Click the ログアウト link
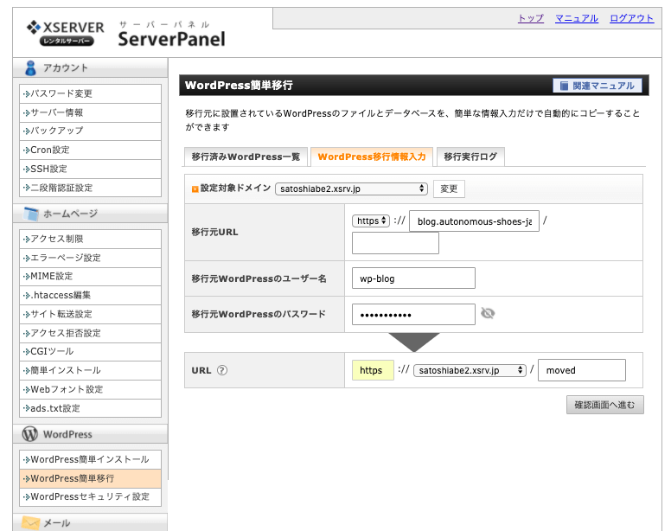This screenshot has width=671, height=531. (x=631, y=18)
